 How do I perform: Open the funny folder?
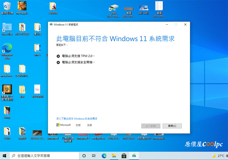[x=7, y=113]
